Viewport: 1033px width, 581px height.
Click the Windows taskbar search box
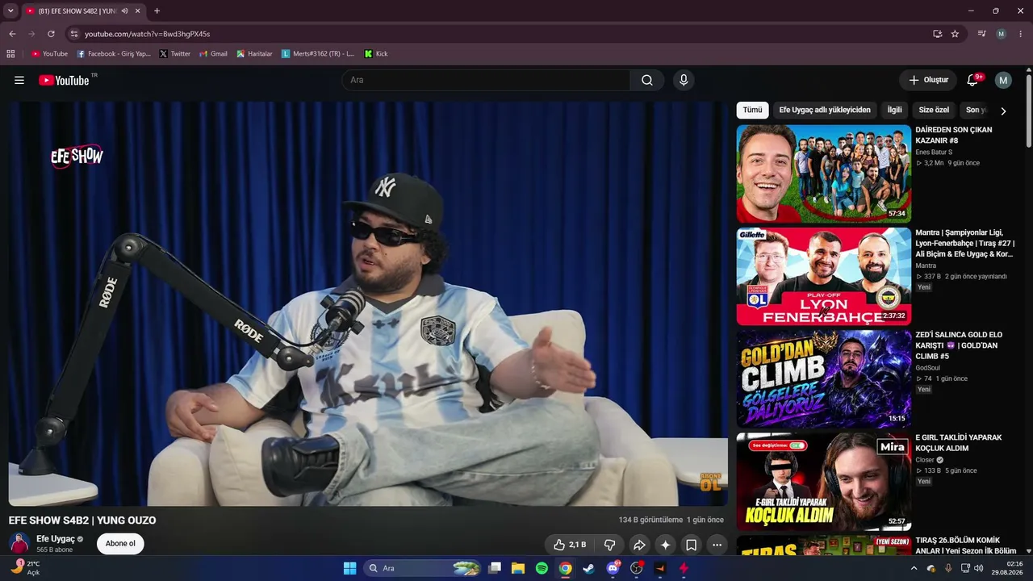pos(424,568)
